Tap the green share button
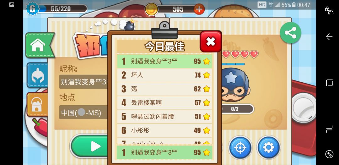 point(290,32)
